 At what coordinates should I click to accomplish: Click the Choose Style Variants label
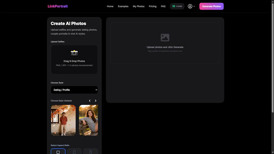click(x=61, y=101)
